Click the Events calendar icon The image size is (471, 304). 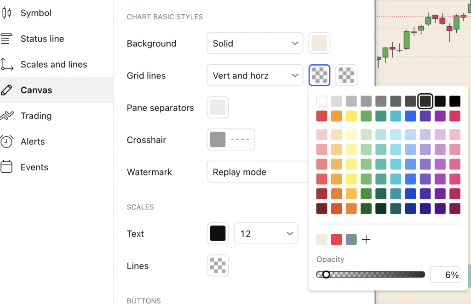click(6, 167)
